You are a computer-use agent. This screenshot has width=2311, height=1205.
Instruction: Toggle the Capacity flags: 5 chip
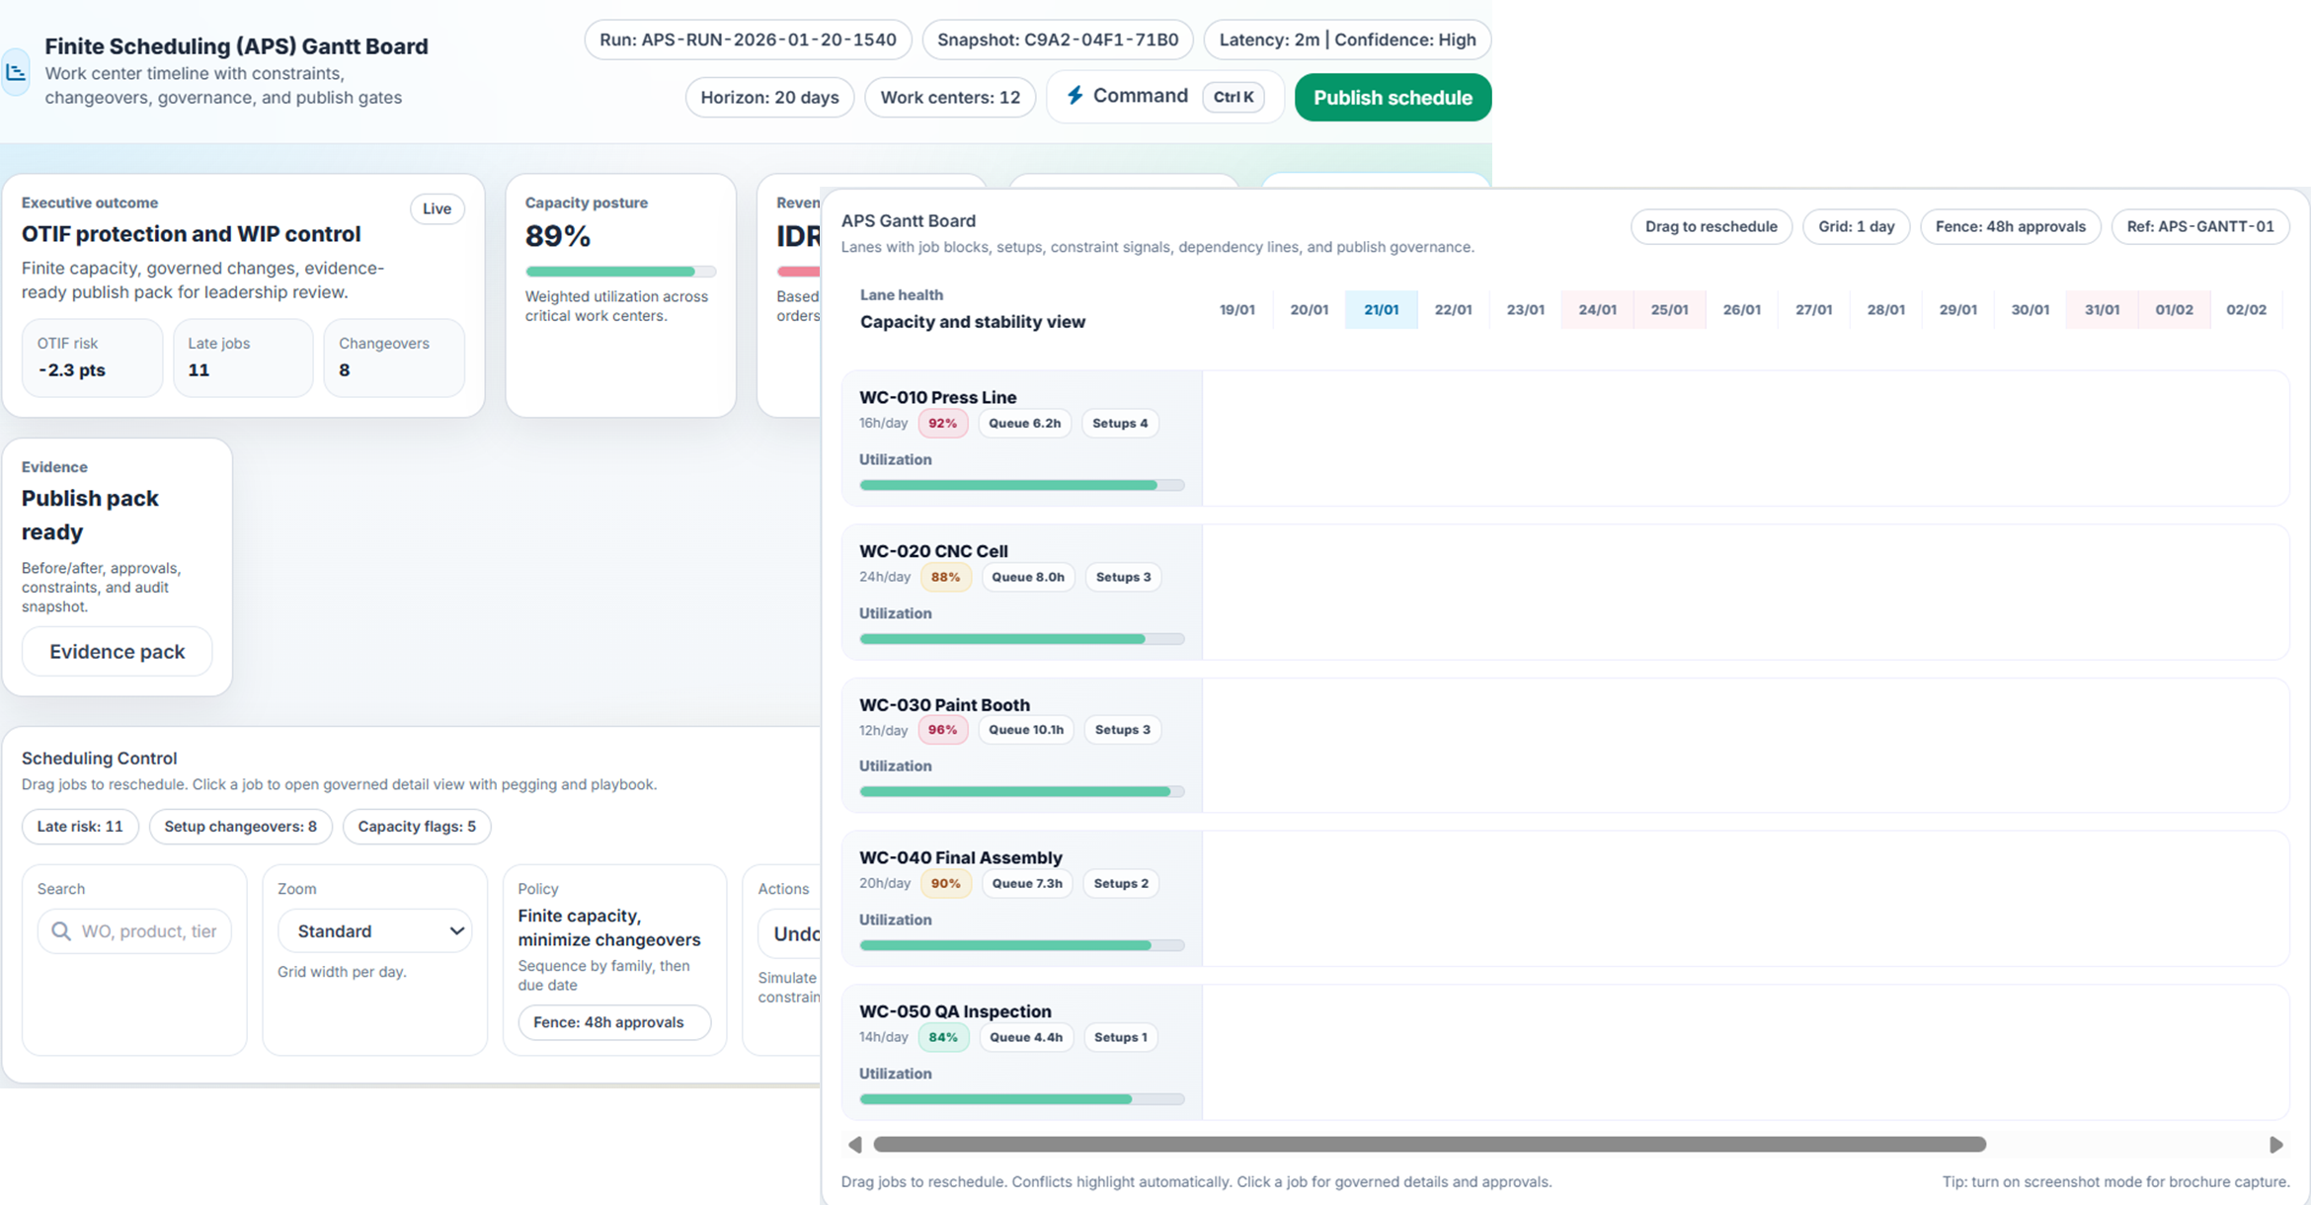[x=416, y=827]
